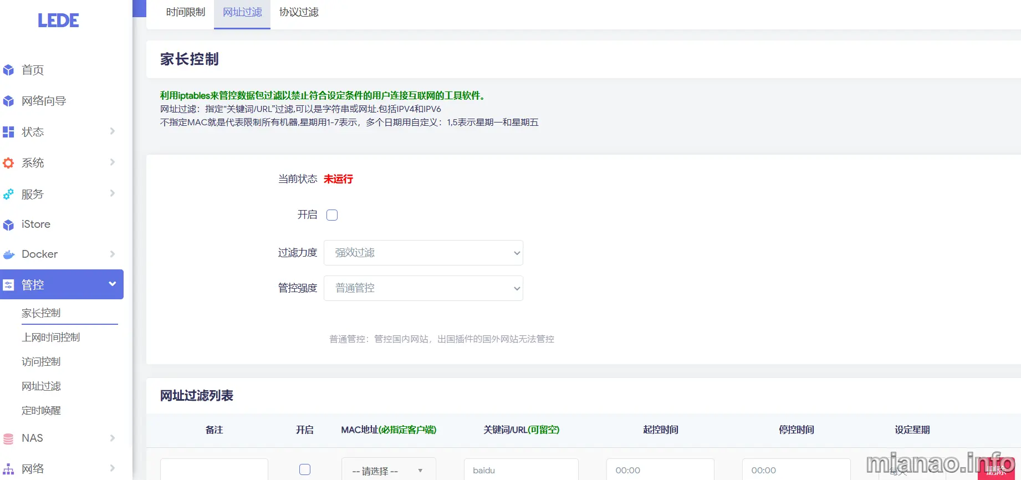Click the 网络向导 cube icon

(x=8, y=101)
